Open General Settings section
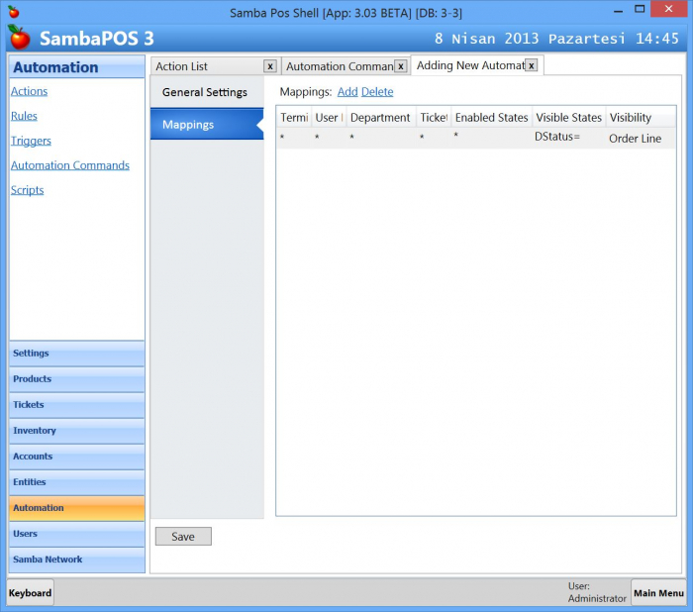The width and height of the screenshot is (693, 612). click(x=205, y=92)
